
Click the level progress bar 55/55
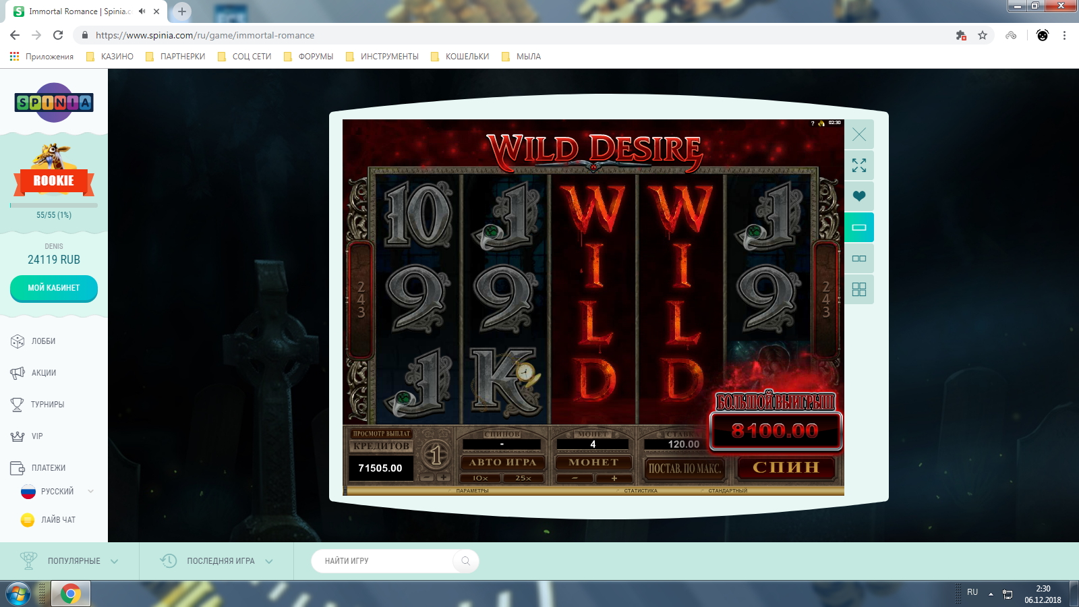(54, 205)
